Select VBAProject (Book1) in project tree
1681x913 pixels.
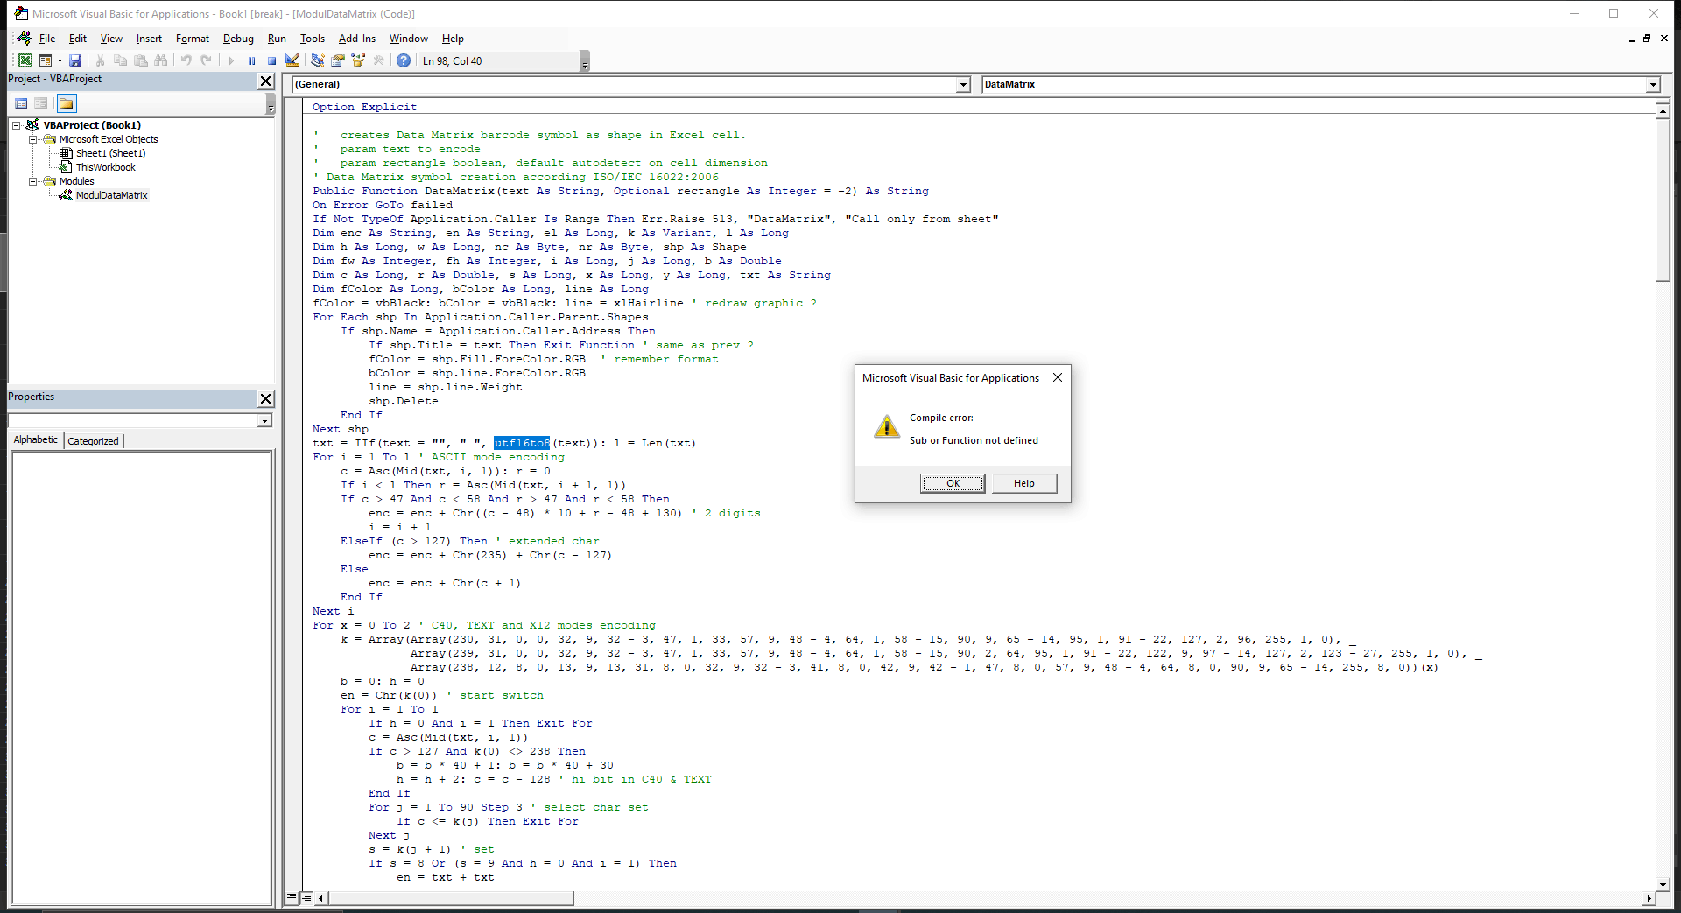92,125
